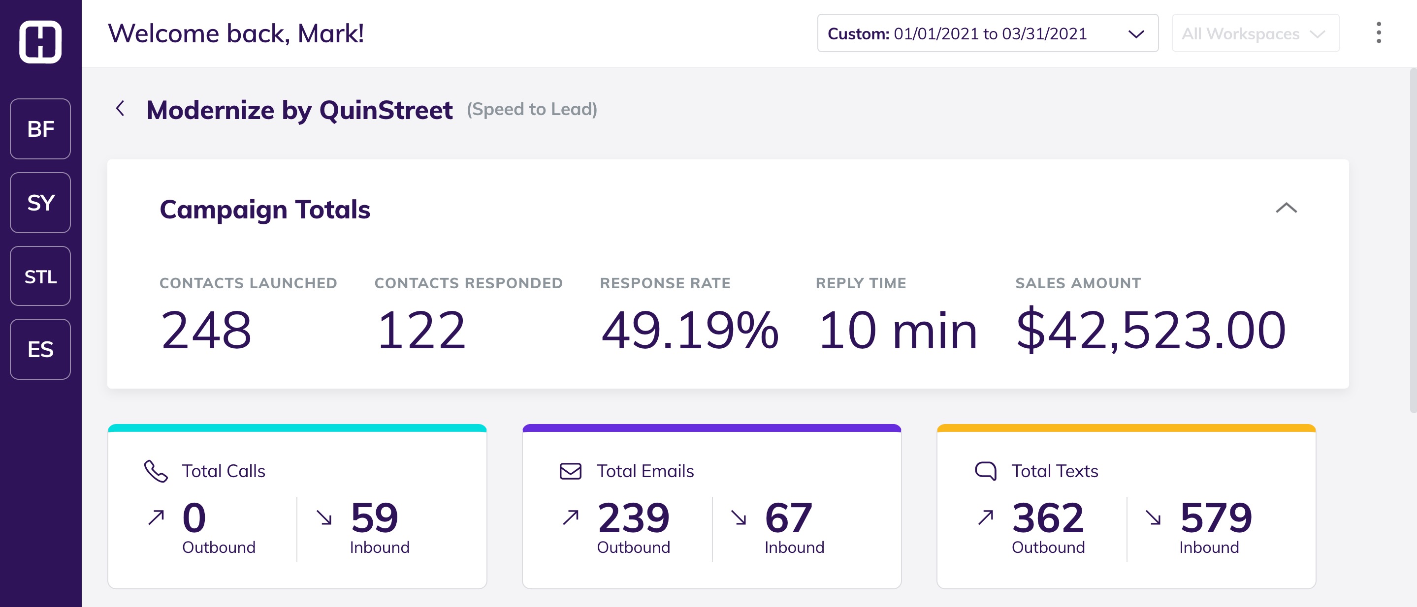Open the BF workspace in the sidebar

(x=40, y=129)
